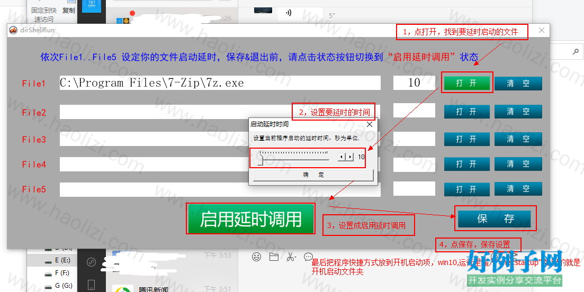The width and height of the screenshot is (584, 292).
Task: Click the File2 path input field
Action: point(220,112)
